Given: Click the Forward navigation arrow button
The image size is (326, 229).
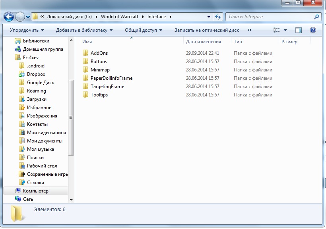Looking at the screenshot, I should click(20, 17).
